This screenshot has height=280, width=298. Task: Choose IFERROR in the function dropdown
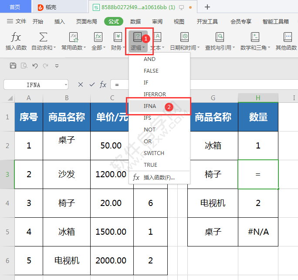(159, 94)
